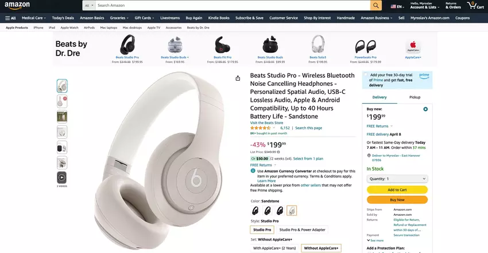This screenshot has width=488, height=253.
Task: Select the Buy new radio button
Action: pos(425,109)
